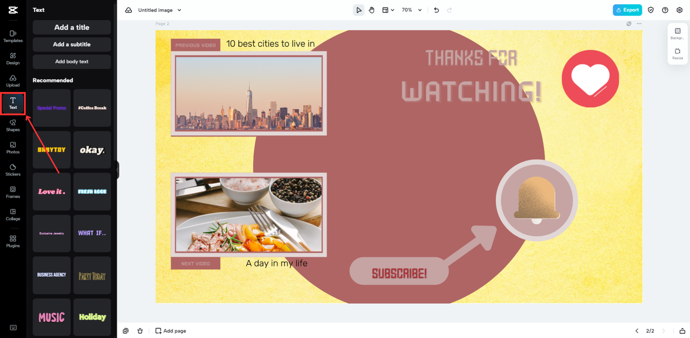Open Page 2 more options menu
The image size is (690, 338).
click(x=639, y=24)
